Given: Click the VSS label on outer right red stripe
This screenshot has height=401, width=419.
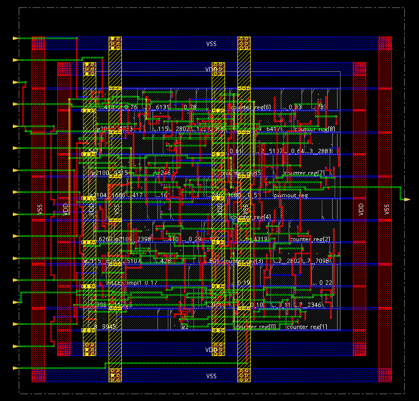Looking at the screenshot, I should click(x=386, y=209).
